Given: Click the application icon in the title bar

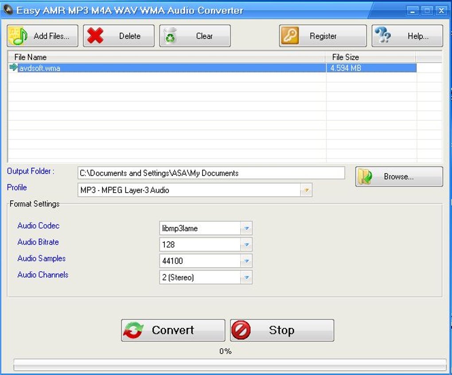Looking at the screenshot, I should pos(7,10).
